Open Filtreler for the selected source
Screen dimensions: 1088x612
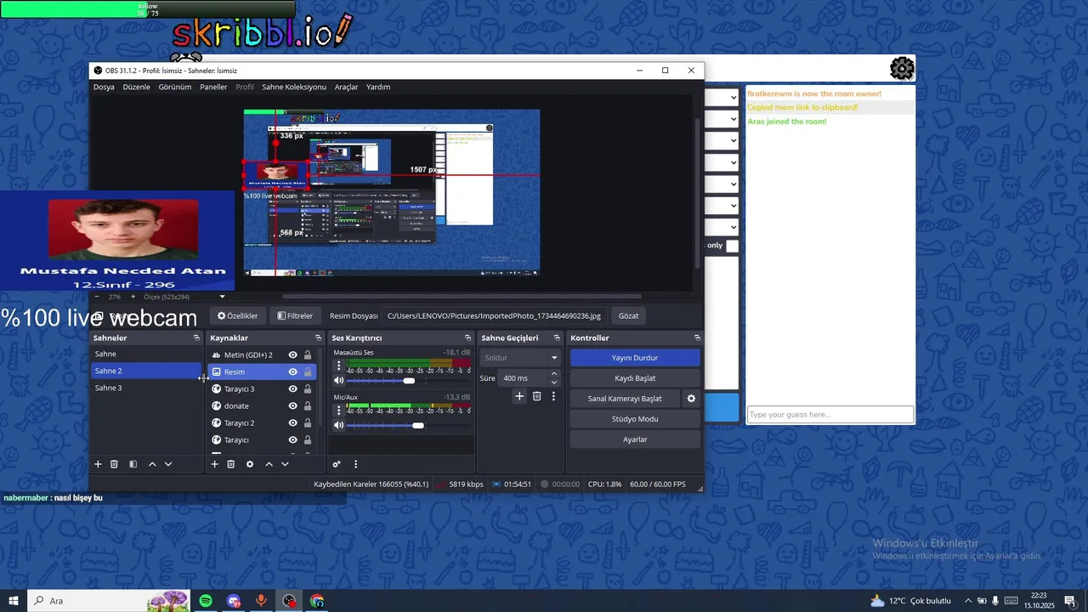[295, 315]
